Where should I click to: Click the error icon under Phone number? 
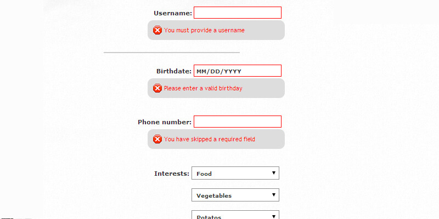point(157,139)
